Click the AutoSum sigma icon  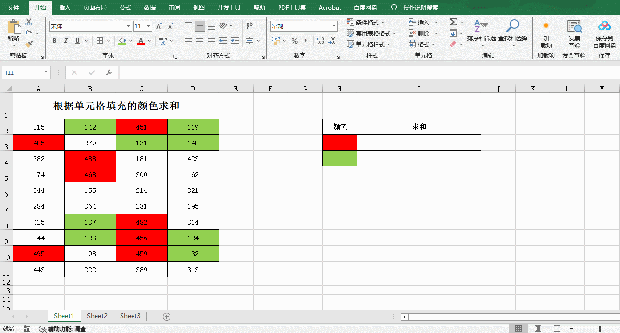[x=453, y=22]
